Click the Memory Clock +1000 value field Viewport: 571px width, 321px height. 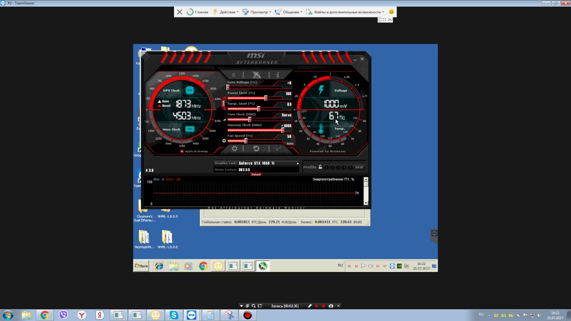[x=286, y=126]
